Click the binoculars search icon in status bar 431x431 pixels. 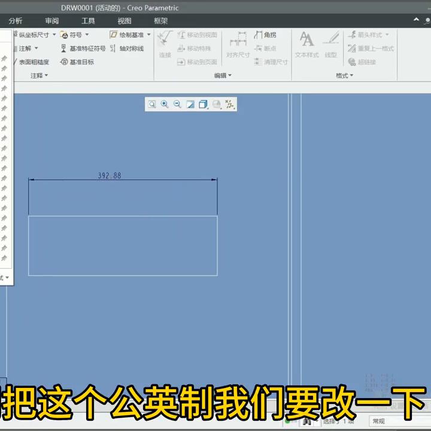pyautogui.click(x=306, y=421)
